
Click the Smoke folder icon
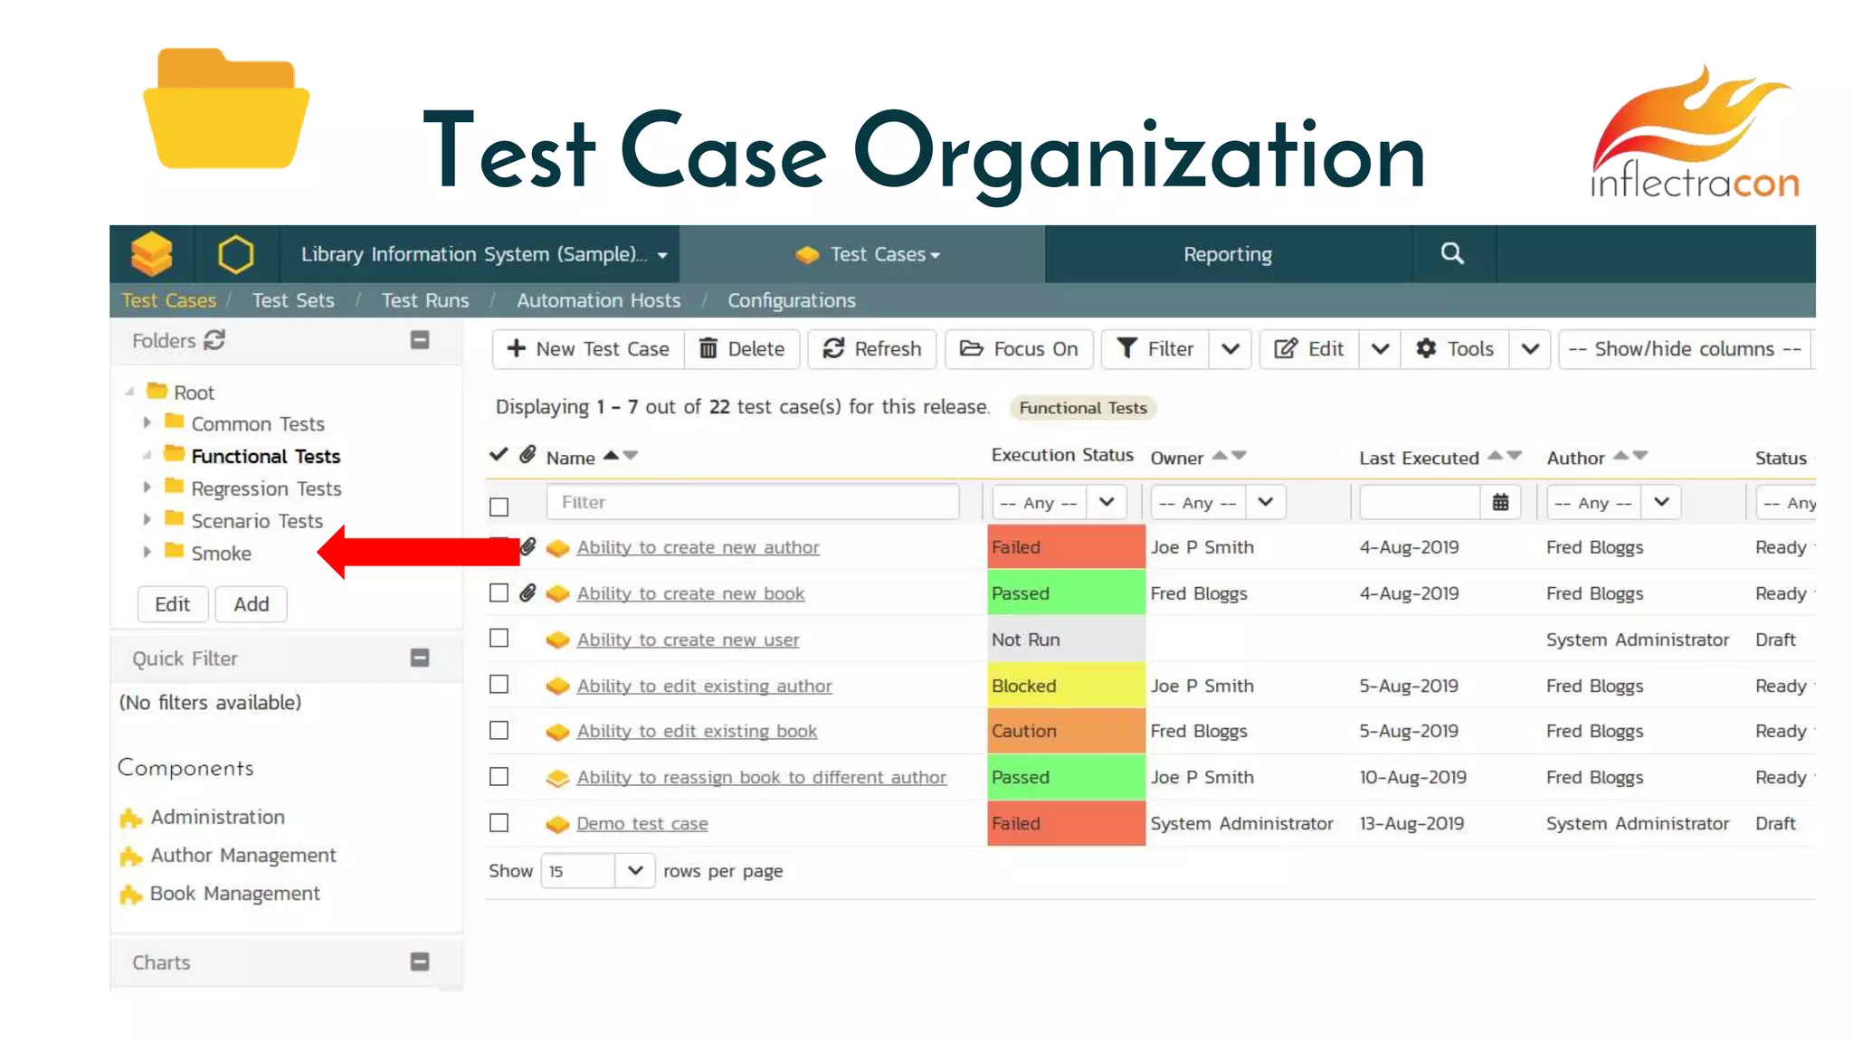(175, 551)
